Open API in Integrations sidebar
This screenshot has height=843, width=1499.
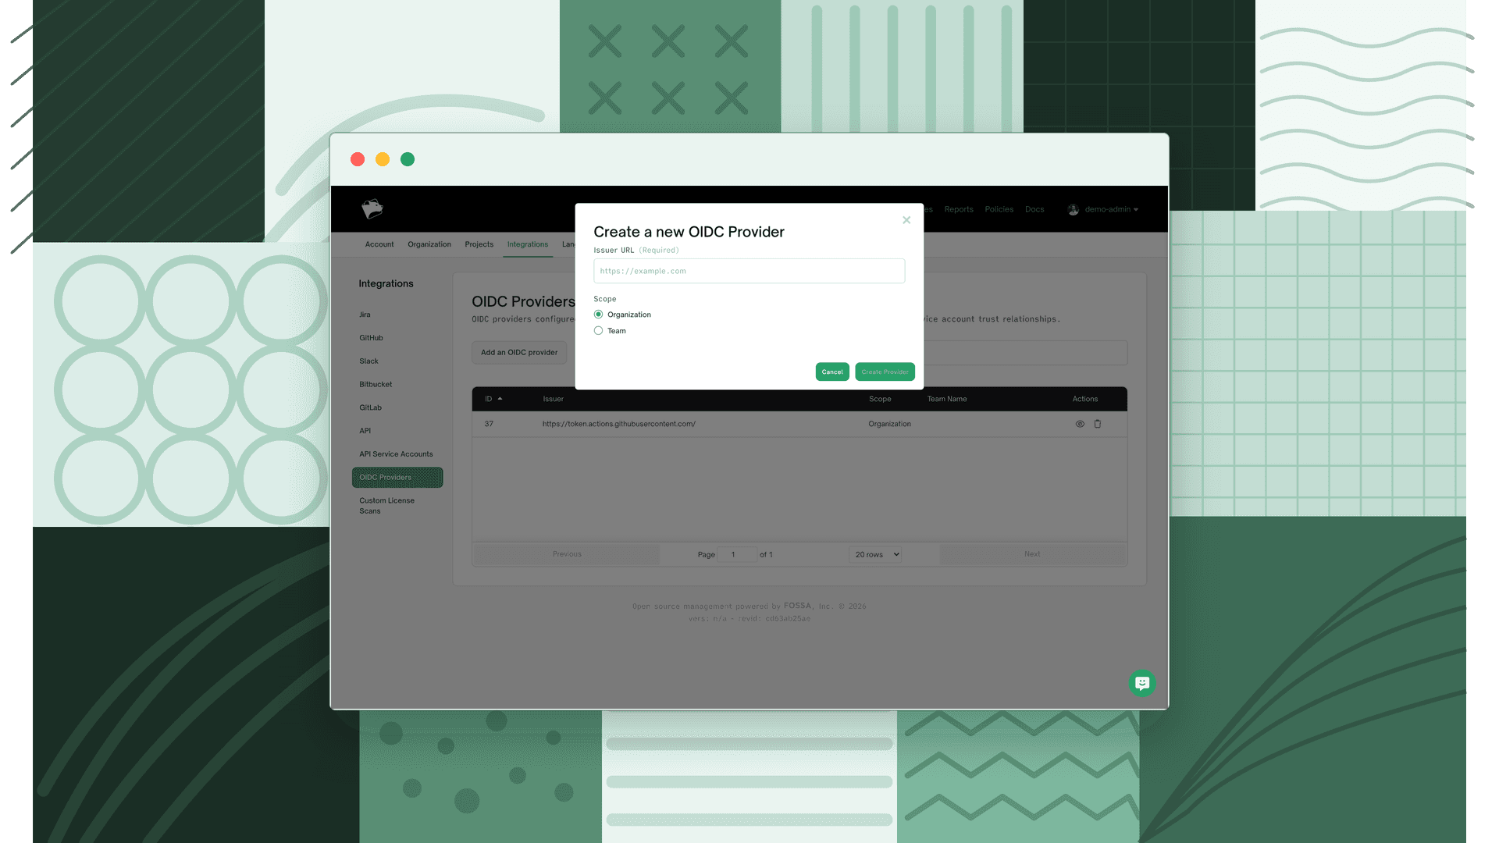click(365, 431)
